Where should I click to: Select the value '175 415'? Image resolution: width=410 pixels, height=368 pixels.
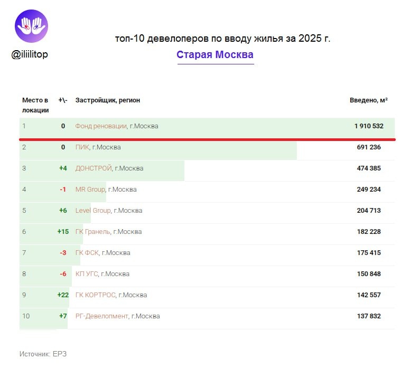click(369, 253)
